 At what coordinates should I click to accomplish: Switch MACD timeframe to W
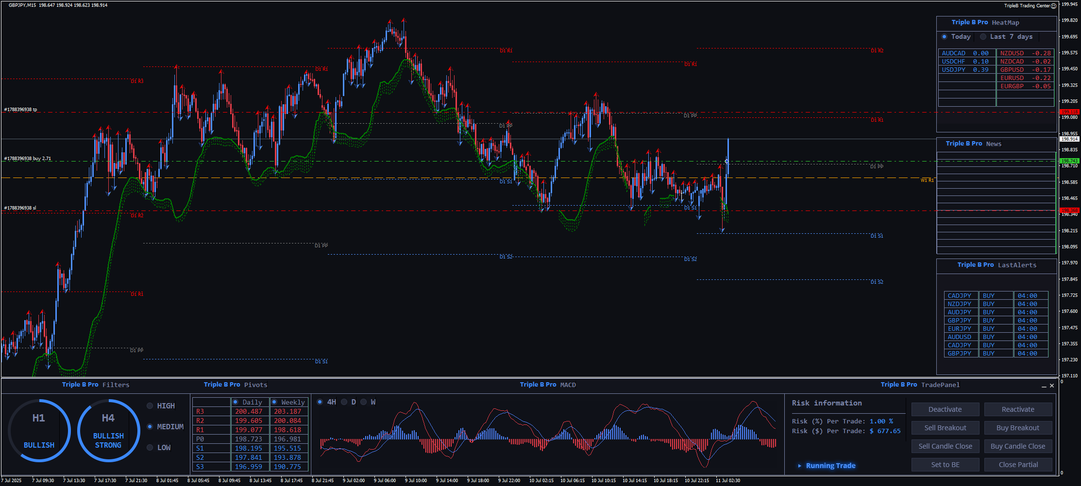coord(364,402)
